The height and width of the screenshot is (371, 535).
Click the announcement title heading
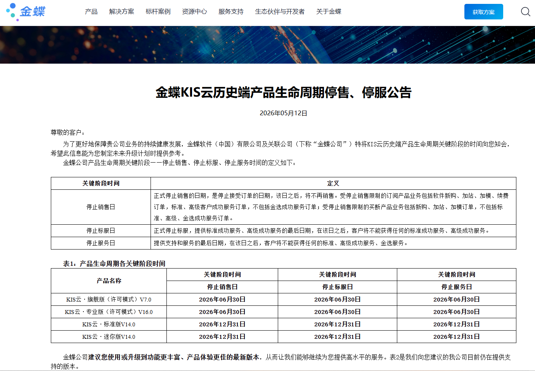pos(283,92)
